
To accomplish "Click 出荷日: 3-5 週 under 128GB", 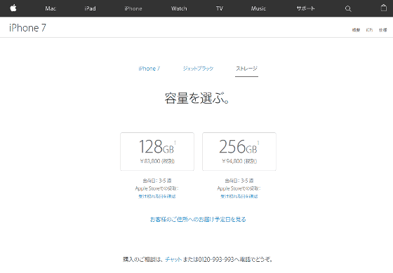I will [157, 181].
